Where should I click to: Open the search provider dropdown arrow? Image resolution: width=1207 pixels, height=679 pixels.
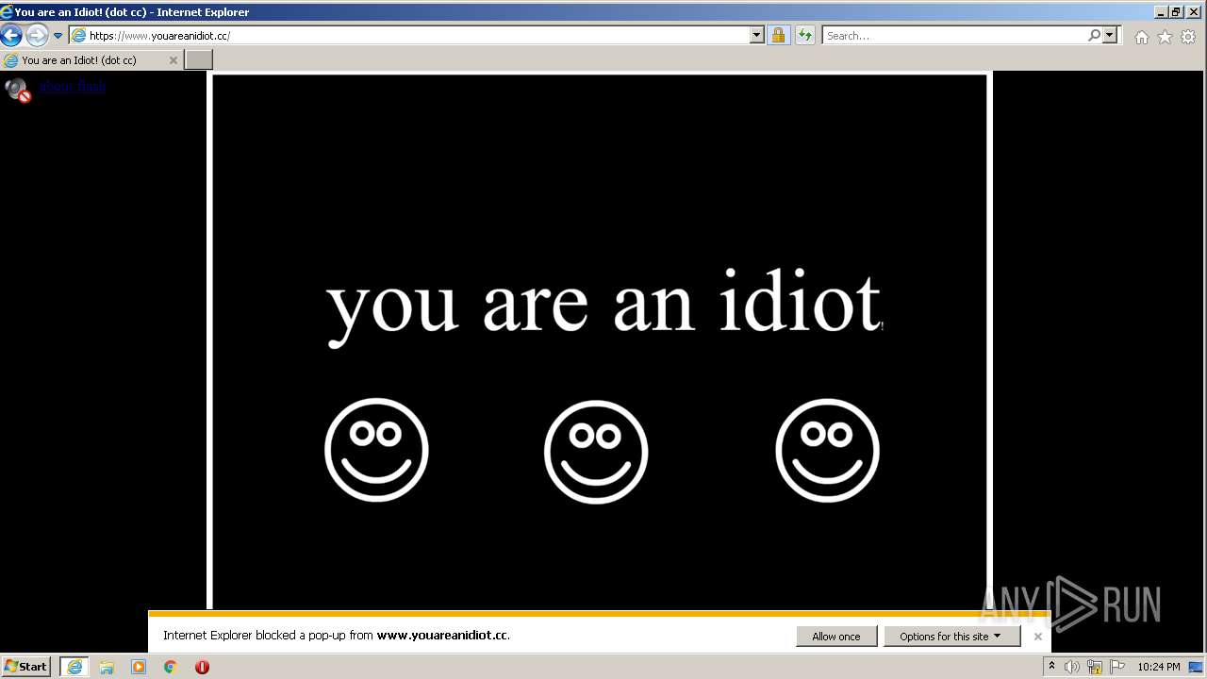pyautogui.click(x=1110, y=35)
